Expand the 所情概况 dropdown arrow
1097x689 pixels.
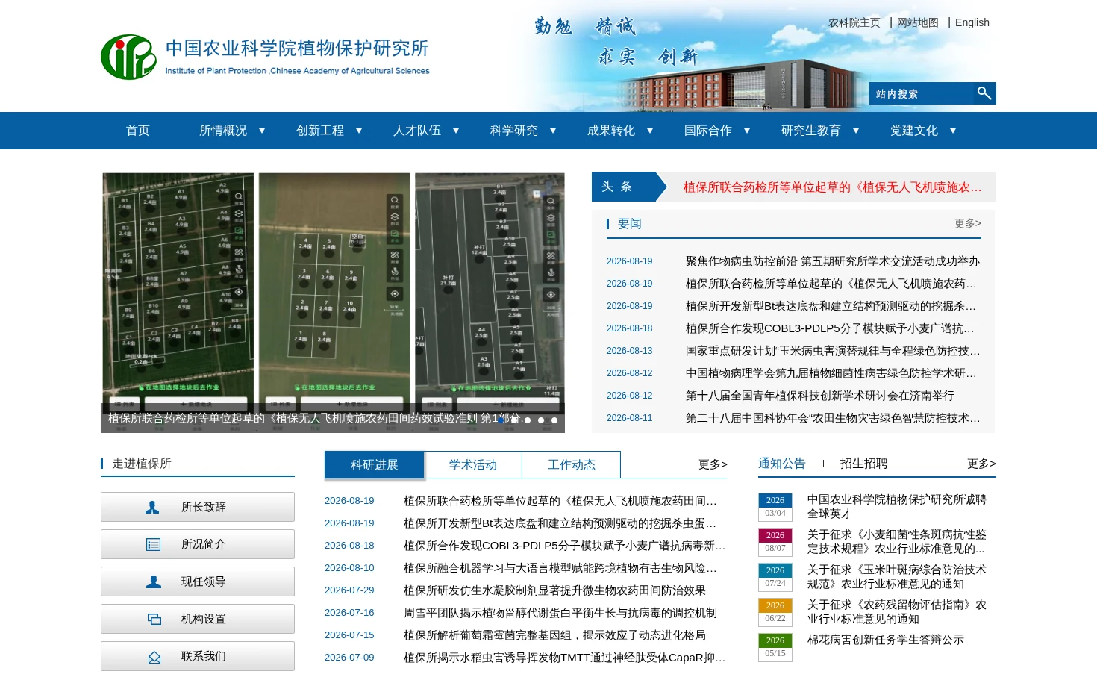coord(262,131)
